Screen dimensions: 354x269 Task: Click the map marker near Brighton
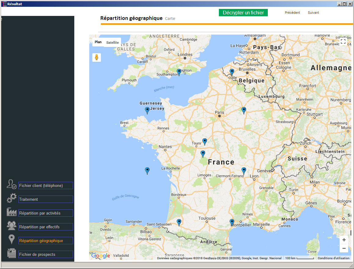179,72
